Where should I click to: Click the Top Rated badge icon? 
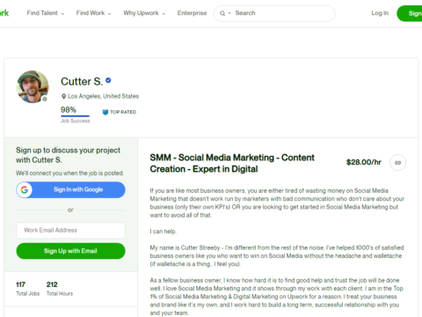tap(105, 112)
